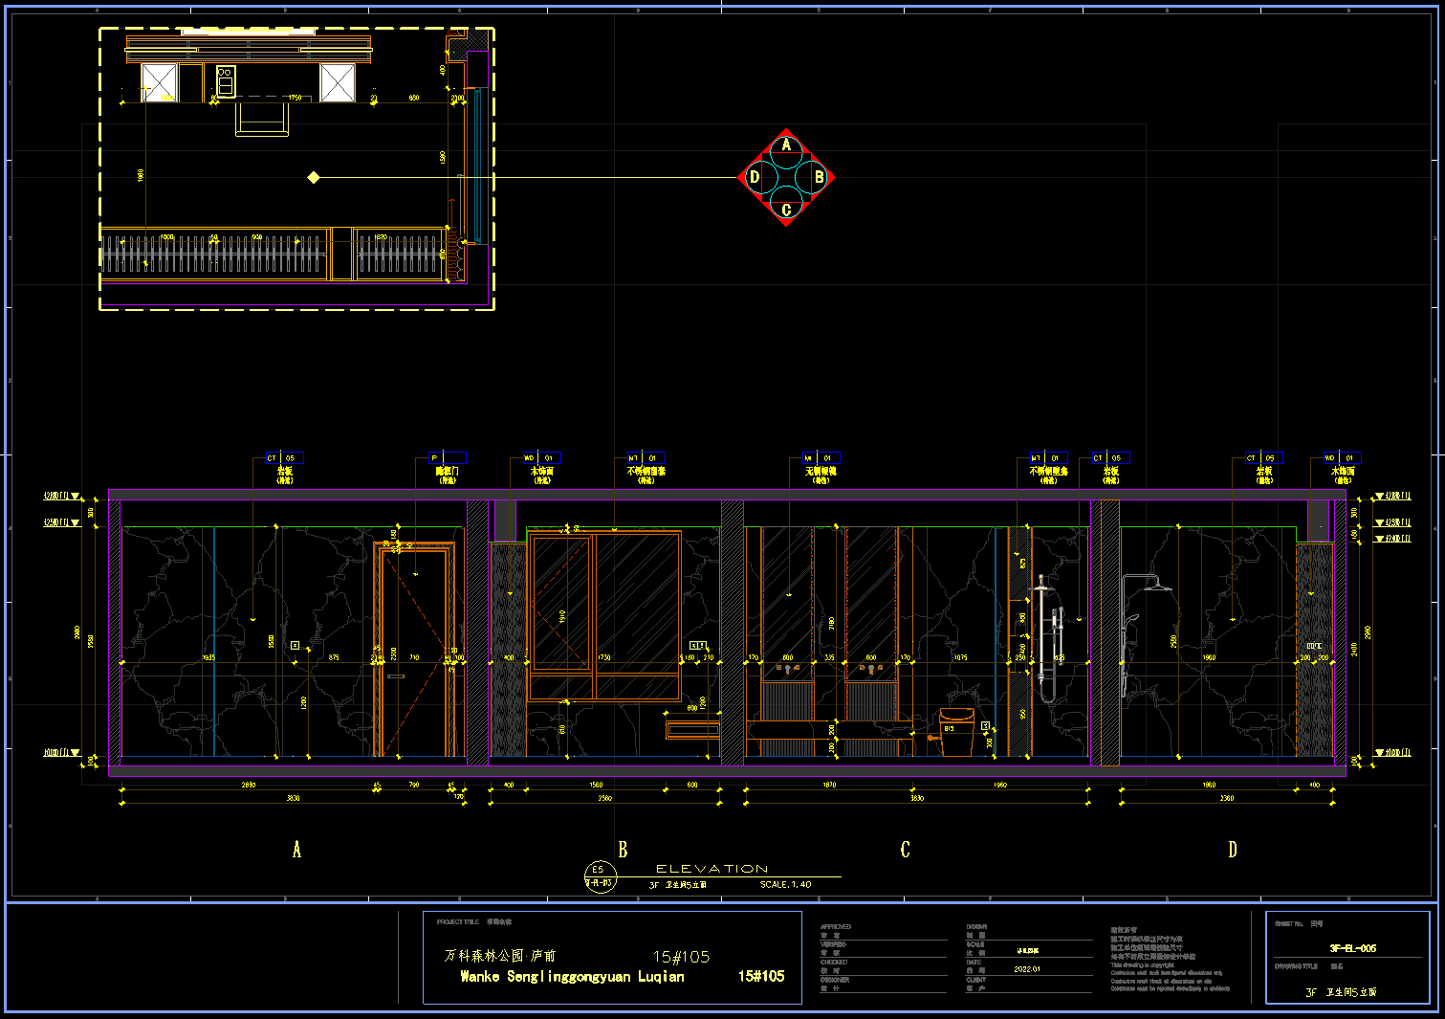Image resolution: width=1445 pixels, height=1019 pixels.
Task: Click the '2560' overall dimension under elevation B
Action: tap(604, 798)
